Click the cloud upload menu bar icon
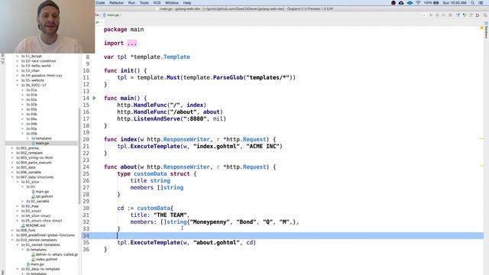Viewport: 489px width, 275px height. tap(401, 3)
